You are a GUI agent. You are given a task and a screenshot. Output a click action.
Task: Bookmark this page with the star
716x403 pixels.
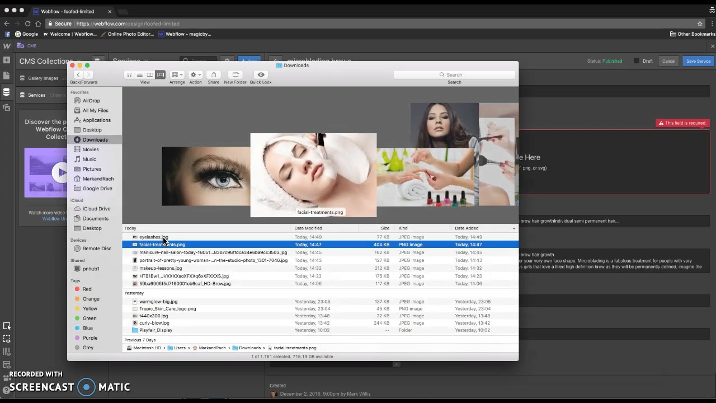(700, 24)
